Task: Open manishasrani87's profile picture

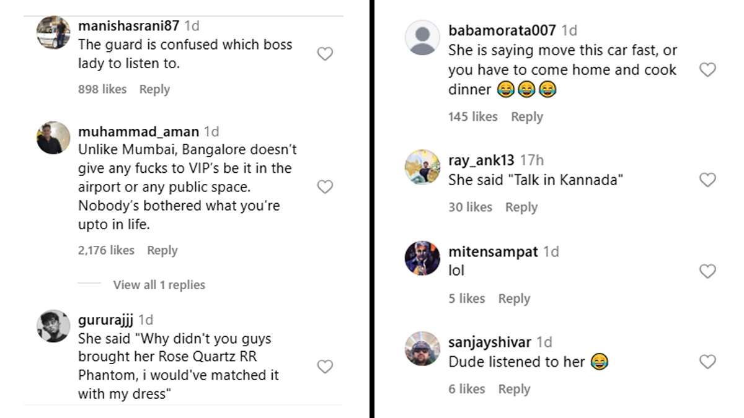Action: tap(53, 32)
